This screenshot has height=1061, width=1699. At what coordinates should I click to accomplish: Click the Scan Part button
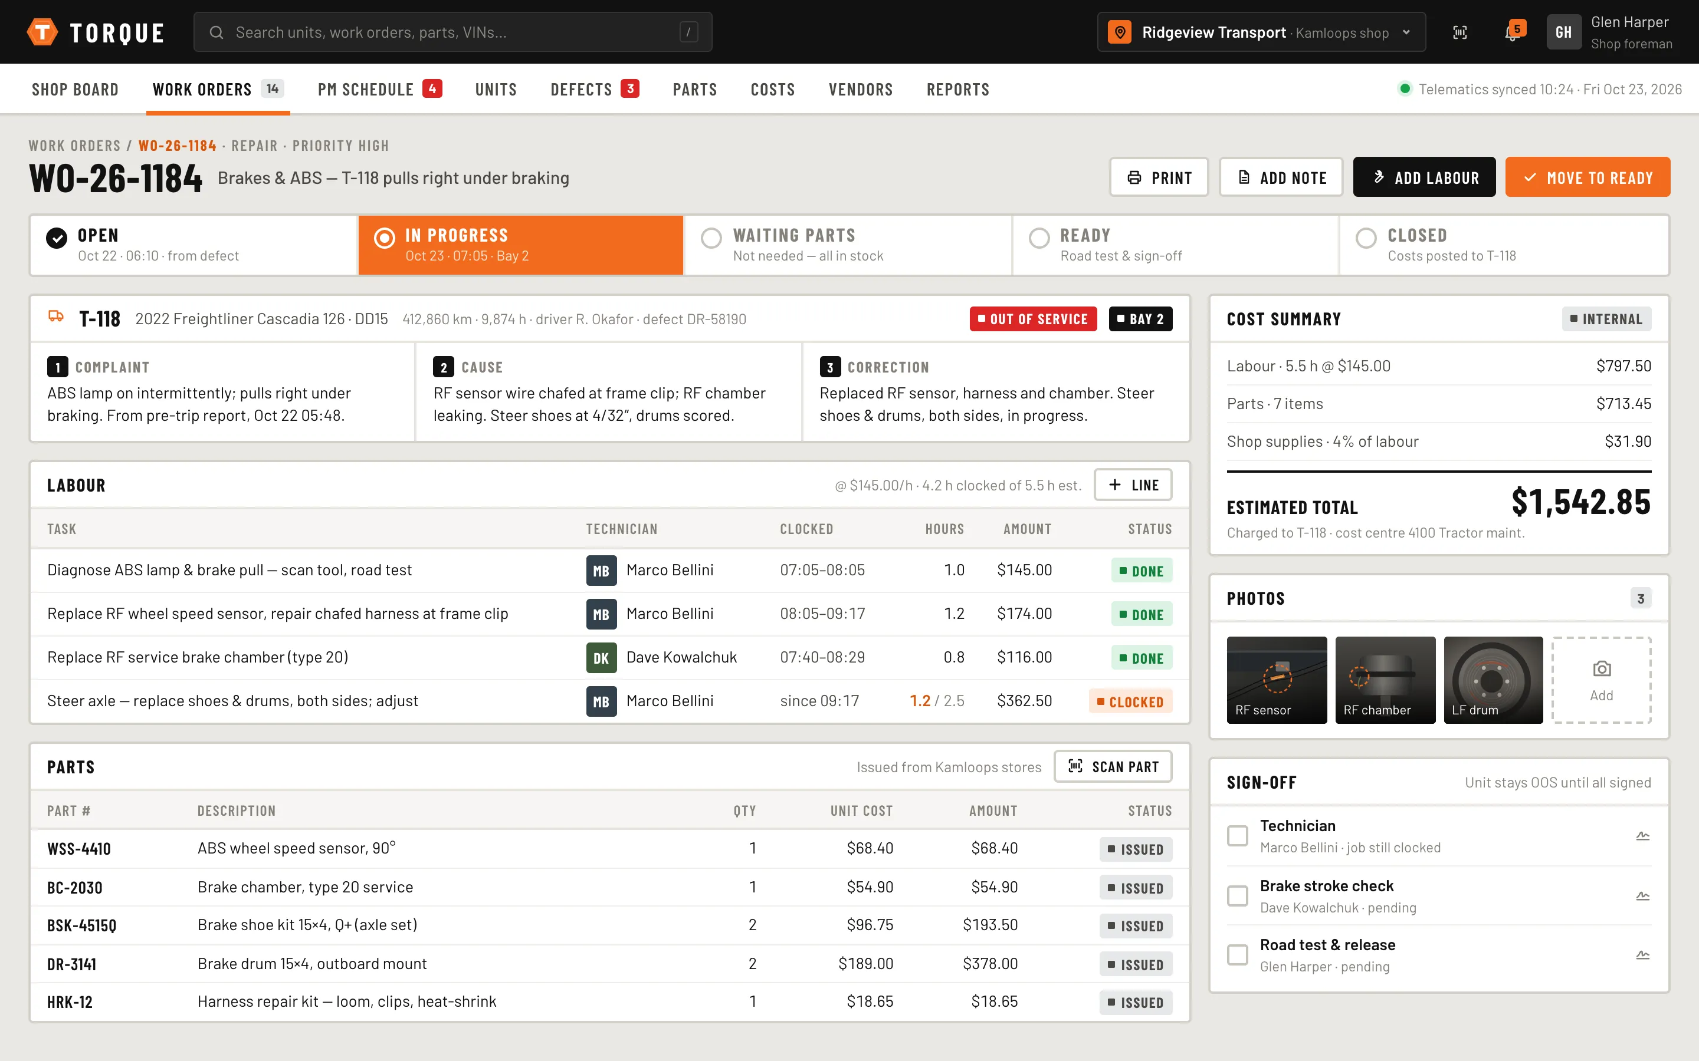(x=1113, y=767)
